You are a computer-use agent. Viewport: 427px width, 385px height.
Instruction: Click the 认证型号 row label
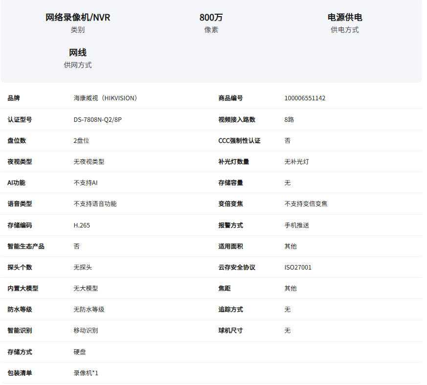pos(20,119)
